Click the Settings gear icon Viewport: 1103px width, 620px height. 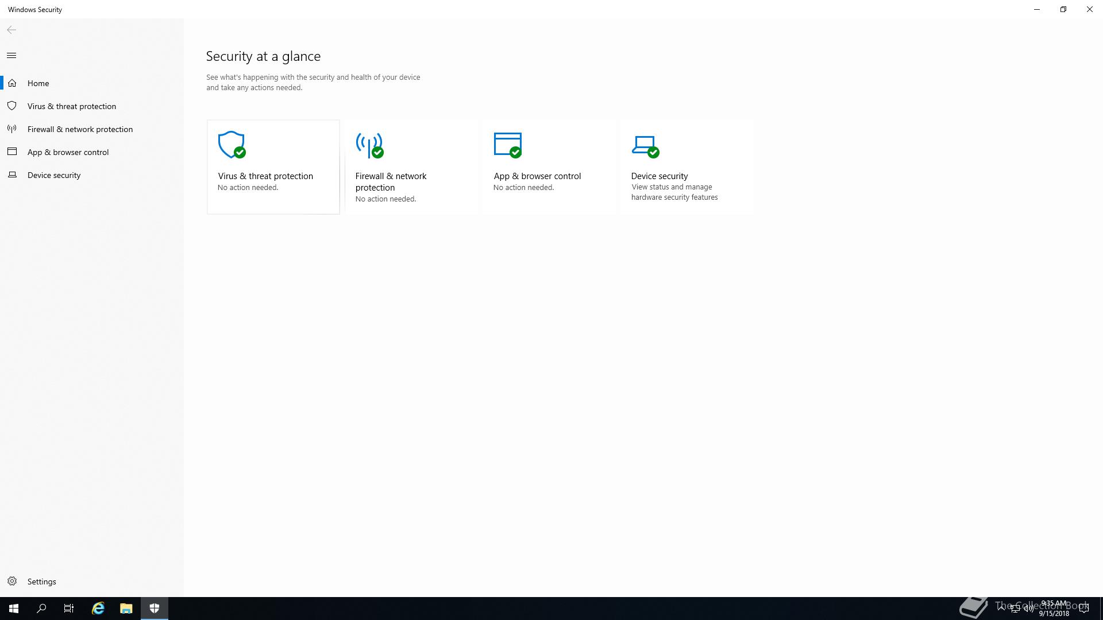point(12,582)
